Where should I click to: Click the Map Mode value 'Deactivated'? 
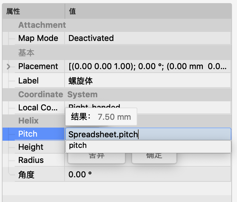pos(91,38)
